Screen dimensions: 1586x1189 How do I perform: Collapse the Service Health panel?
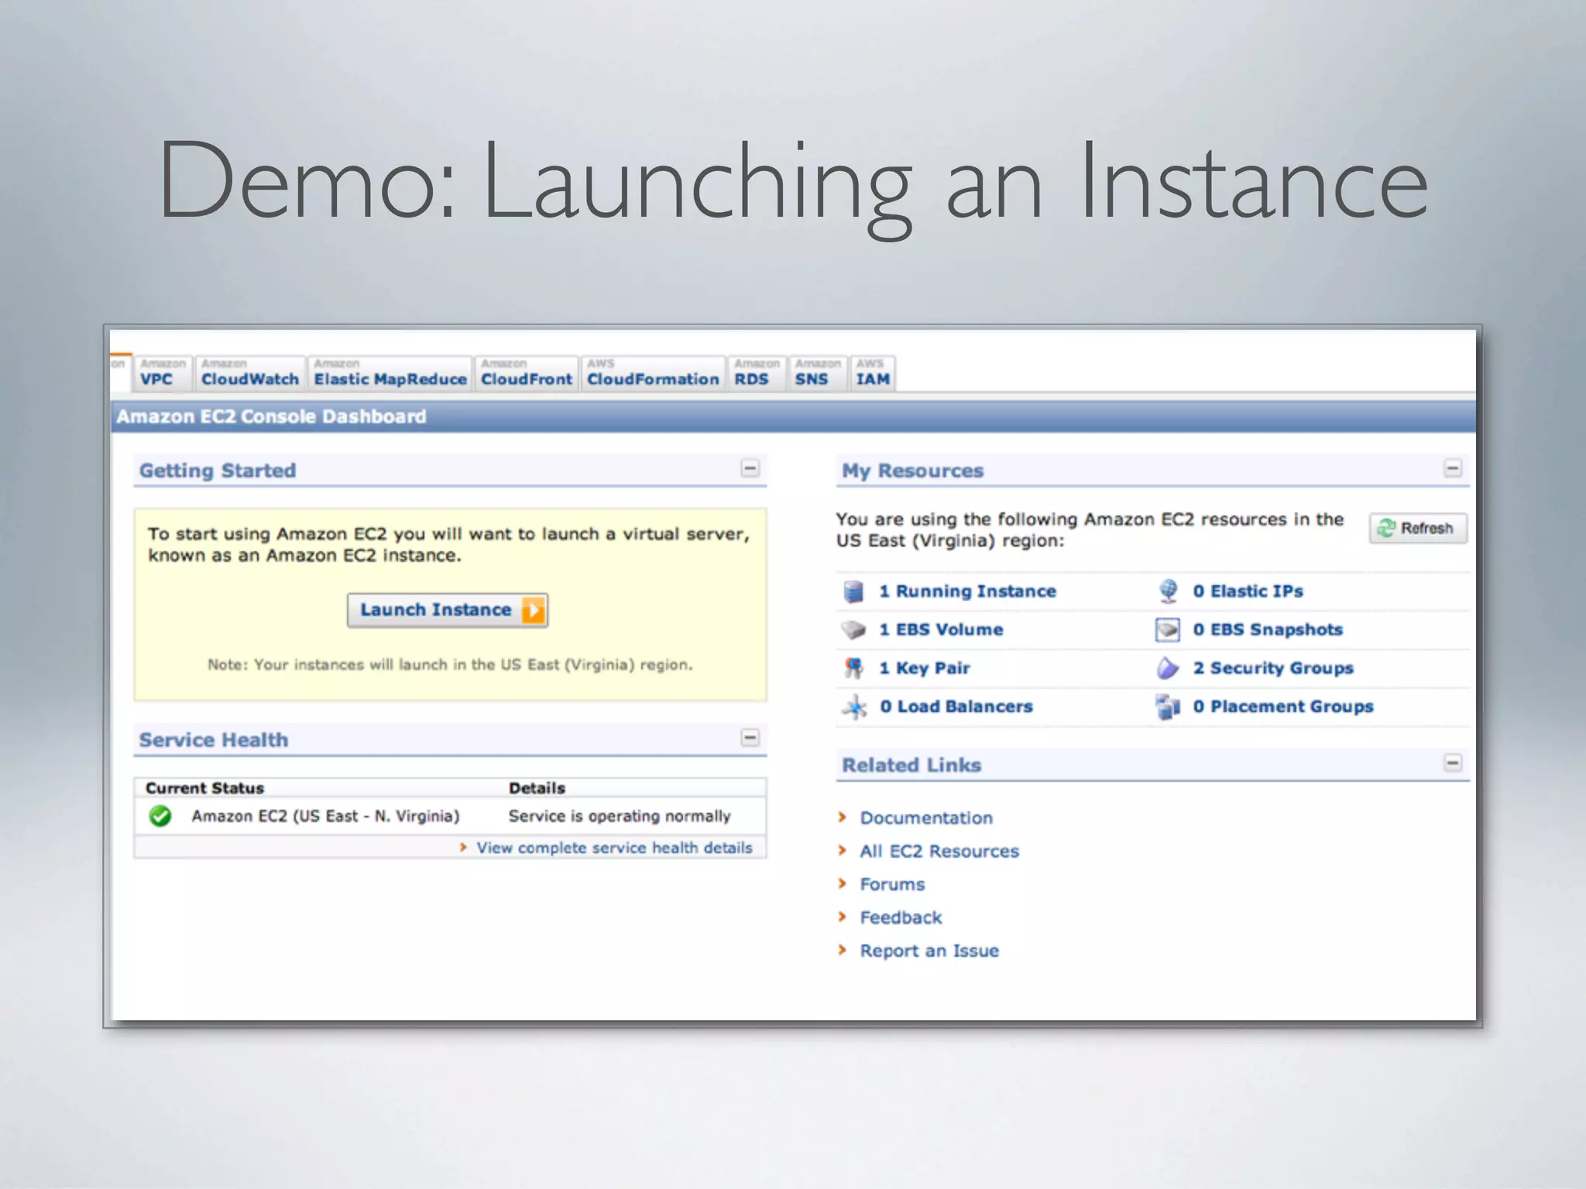coord(750,738)
